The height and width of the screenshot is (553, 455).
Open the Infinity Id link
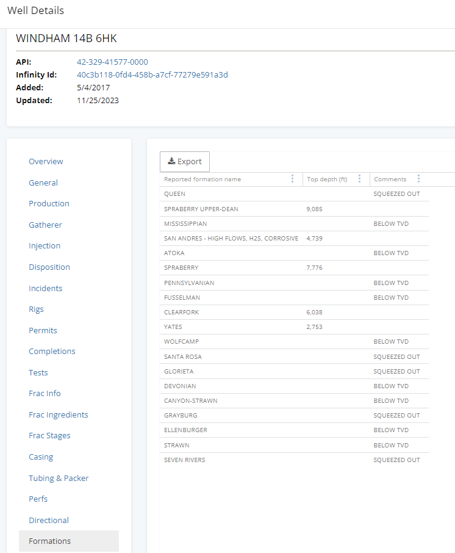coord(152,74)
